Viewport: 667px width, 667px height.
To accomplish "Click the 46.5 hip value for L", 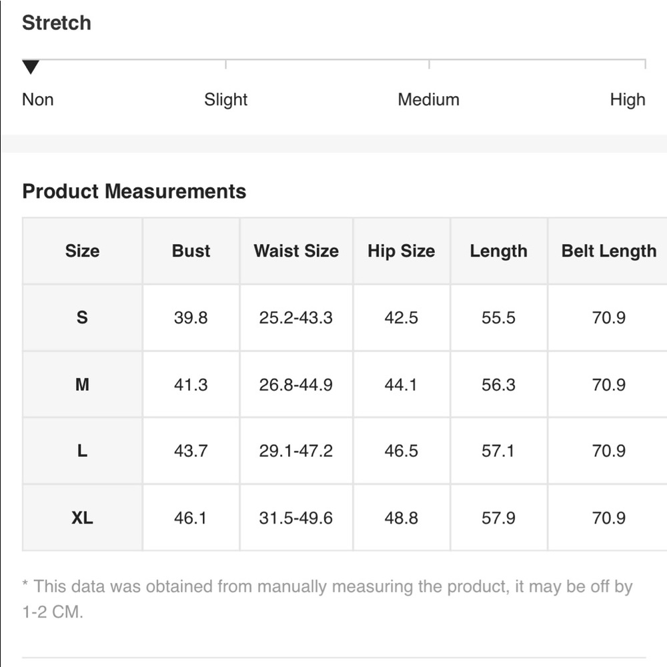I will click(x=401, y=451).
